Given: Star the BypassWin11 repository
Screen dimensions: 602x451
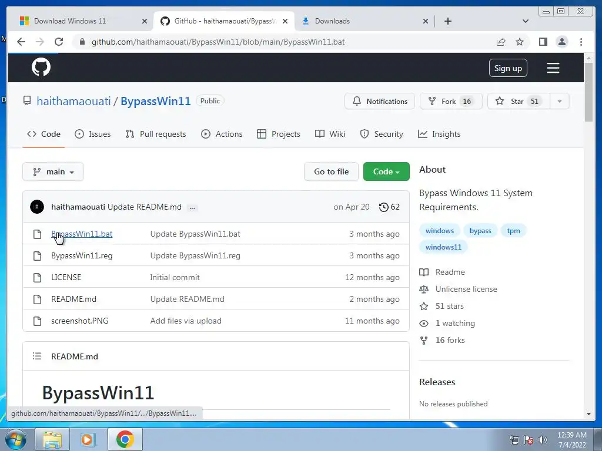Looking at the screenshot, I should 519,101.
